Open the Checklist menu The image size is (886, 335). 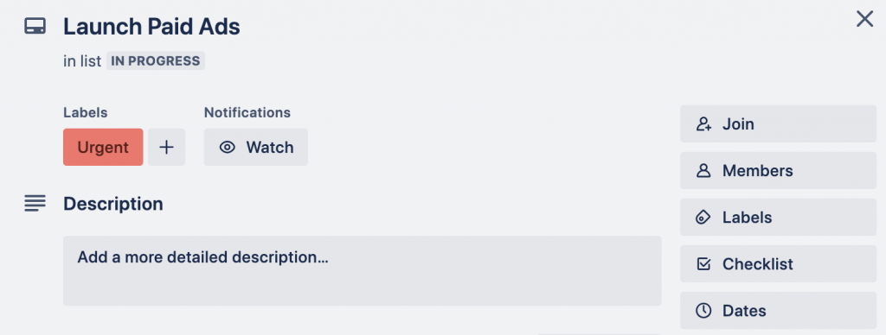[778, 264]
